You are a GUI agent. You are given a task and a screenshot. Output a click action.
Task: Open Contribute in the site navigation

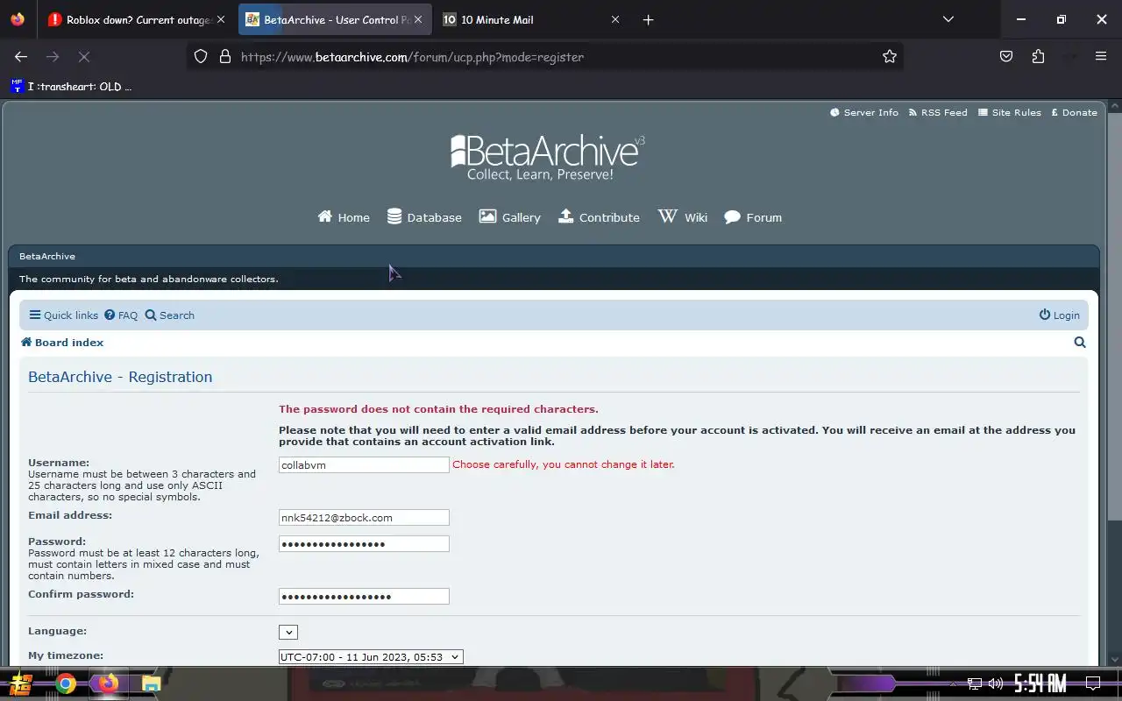tap(599, 217)
